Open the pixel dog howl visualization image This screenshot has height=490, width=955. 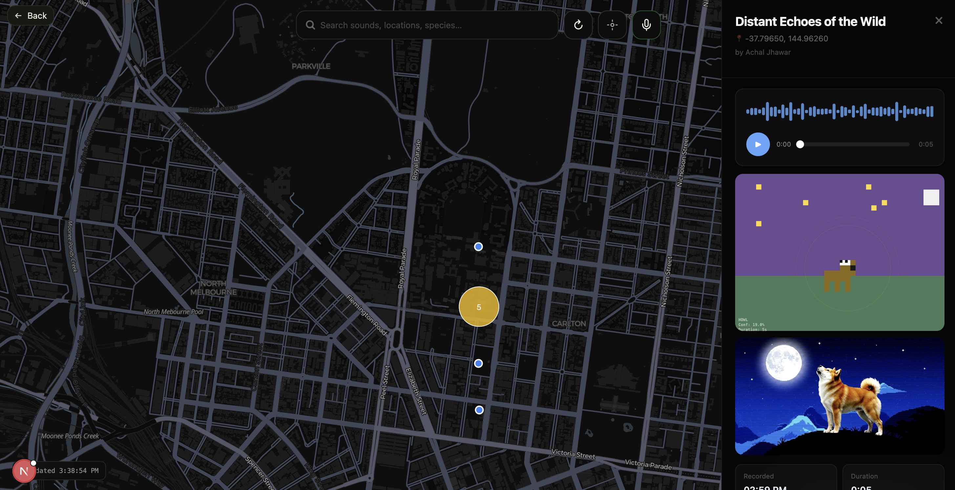tap(839, 252)
